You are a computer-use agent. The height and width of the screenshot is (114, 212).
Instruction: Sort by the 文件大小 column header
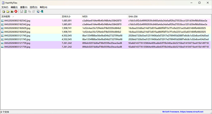(71, 17)
